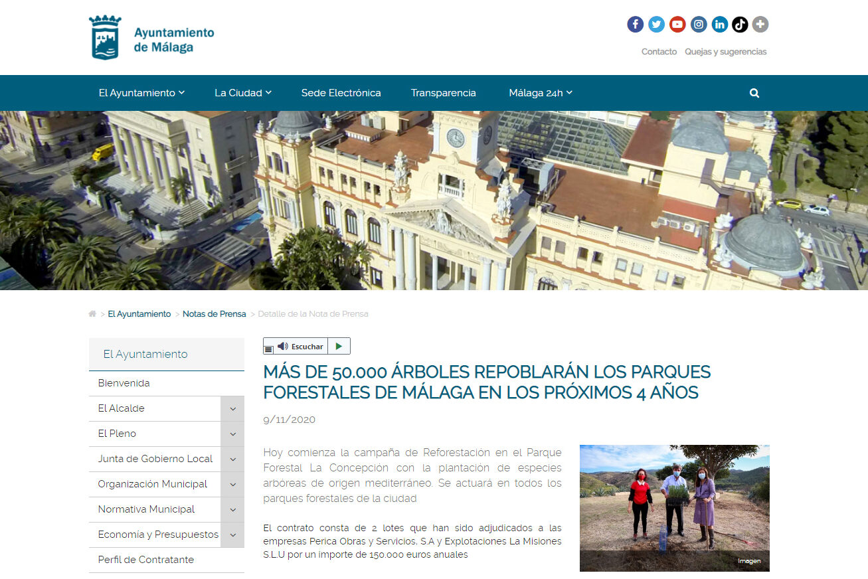Open Bienvenida in sidebar
This screenshot has width=868, height=579.
coord(124,383)
